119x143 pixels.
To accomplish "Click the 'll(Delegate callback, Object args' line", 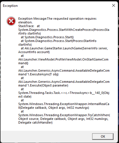I will click(54, 108).
